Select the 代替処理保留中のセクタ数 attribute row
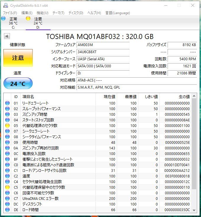201x217 pixels. (x=98, y=187)
